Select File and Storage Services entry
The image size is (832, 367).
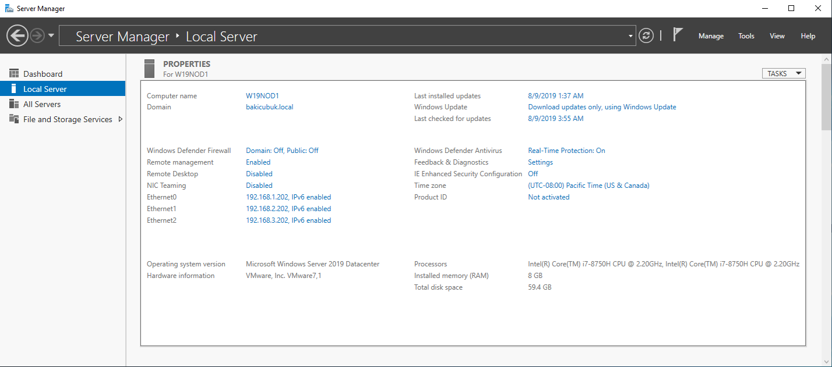pyautogui.click(x=68, y=119)
